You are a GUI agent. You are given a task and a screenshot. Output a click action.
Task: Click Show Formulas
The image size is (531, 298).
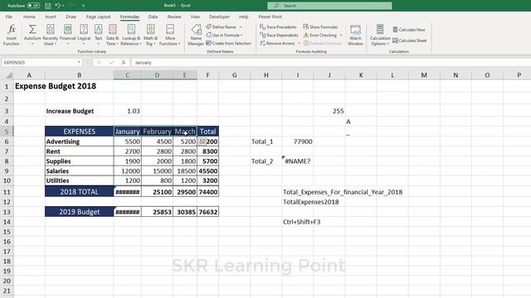(x=320, y=26)
